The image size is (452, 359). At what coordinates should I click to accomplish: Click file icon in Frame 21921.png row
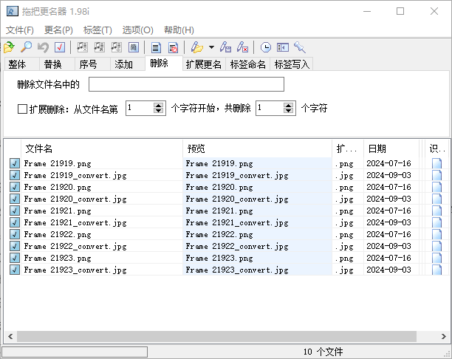click(x=436, y=211)
